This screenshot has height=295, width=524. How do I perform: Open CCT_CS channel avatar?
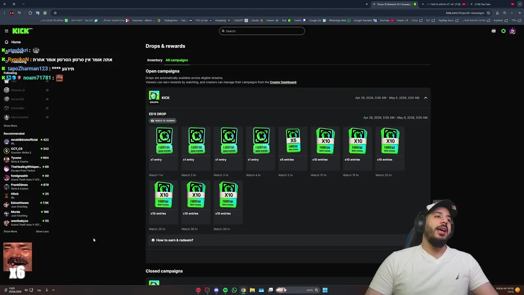[x=7, y=150]
